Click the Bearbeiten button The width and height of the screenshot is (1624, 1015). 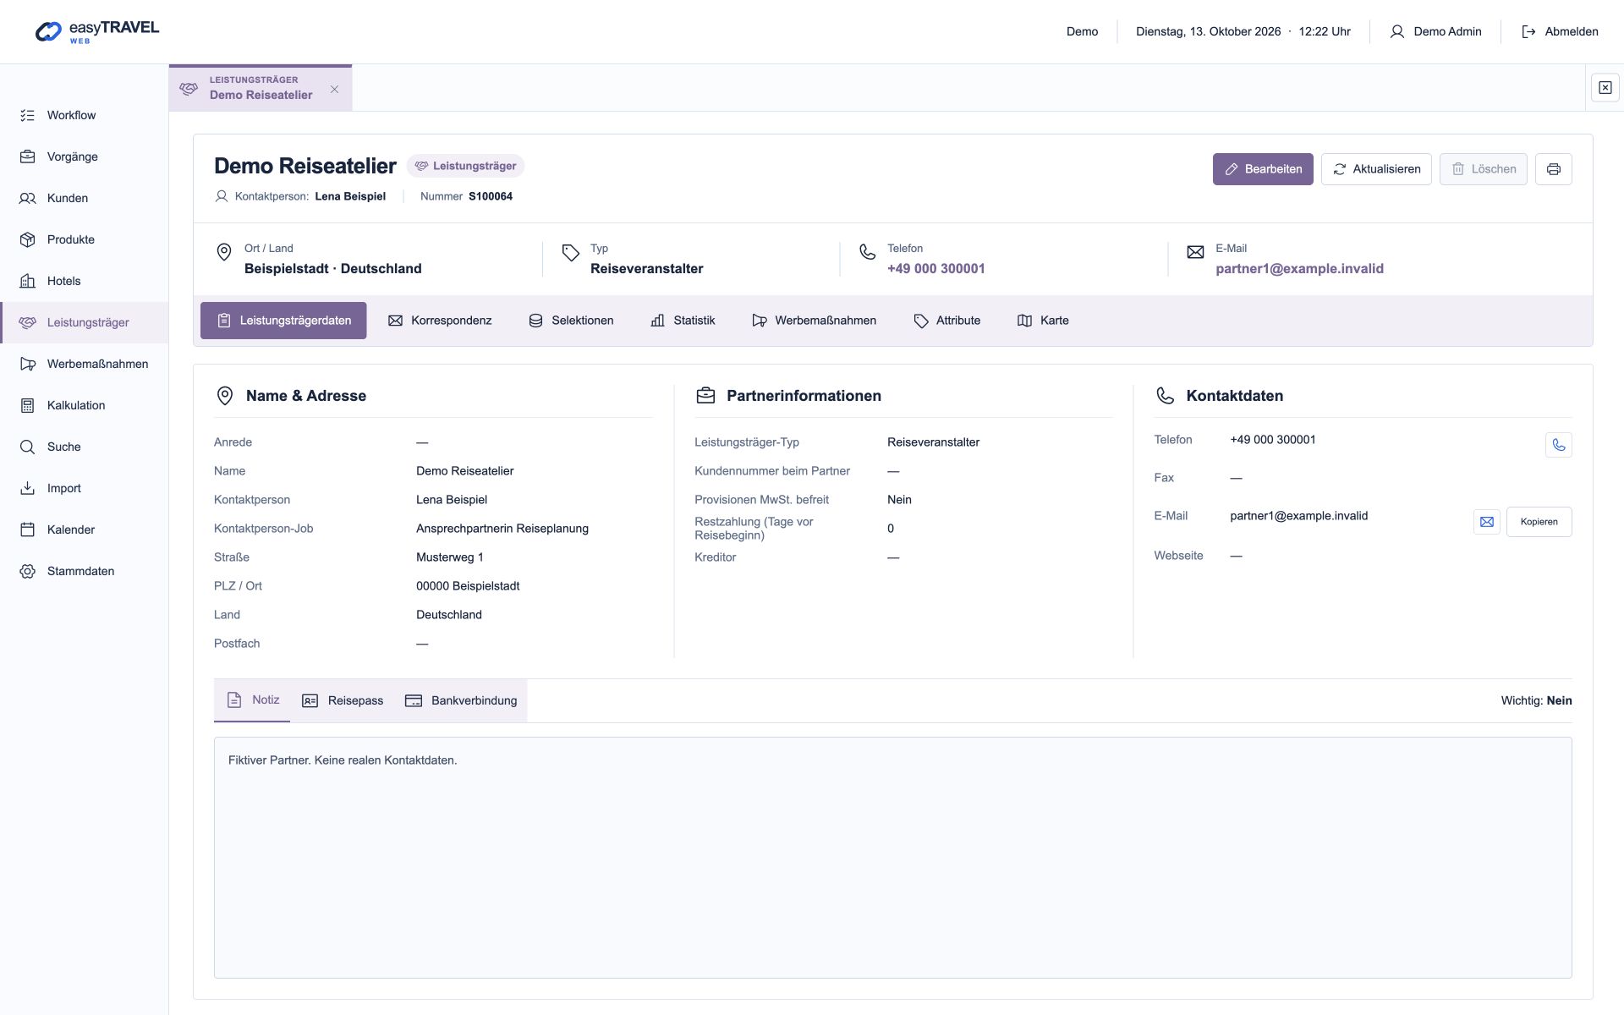coord(1263,169)
